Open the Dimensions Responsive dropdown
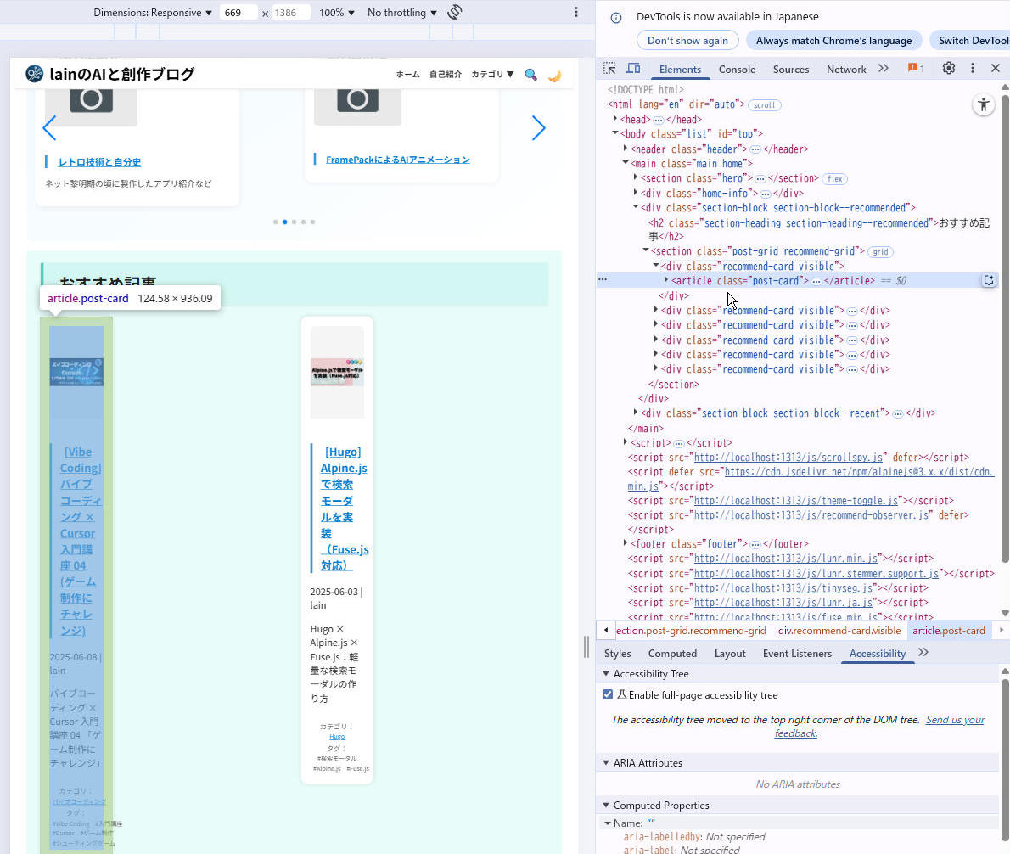 click(153, 13)
